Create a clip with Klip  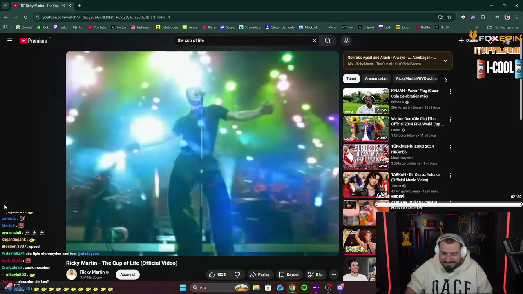315,274
